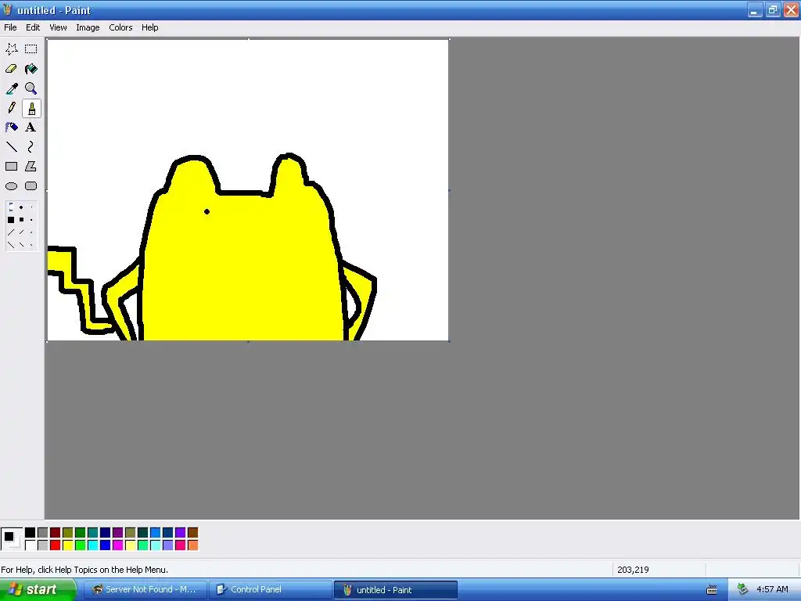Pick the black color swatch
Image resolution: width=801 pixels, height=601 pixels.
pyautogui.click(x=31, y=533)
